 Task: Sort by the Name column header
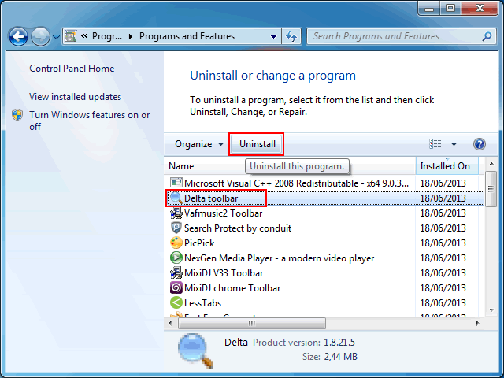pyautogui.click(x=290, y=166)
